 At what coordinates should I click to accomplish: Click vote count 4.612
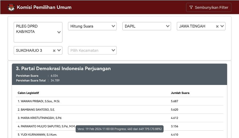(x=174, y=118)
